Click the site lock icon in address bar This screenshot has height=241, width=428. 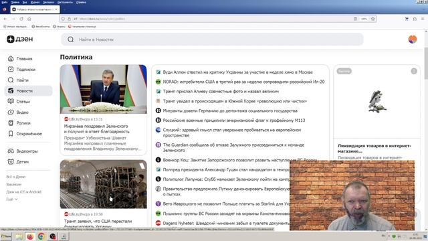(70, 19)
